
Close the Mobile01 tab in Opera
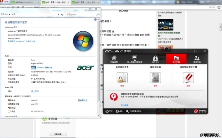point(39,2)
